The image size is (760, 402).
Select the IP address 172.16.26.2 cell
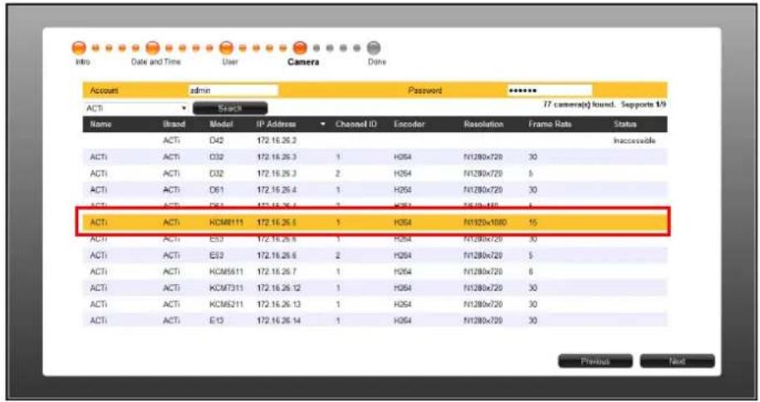coord(277,140)
